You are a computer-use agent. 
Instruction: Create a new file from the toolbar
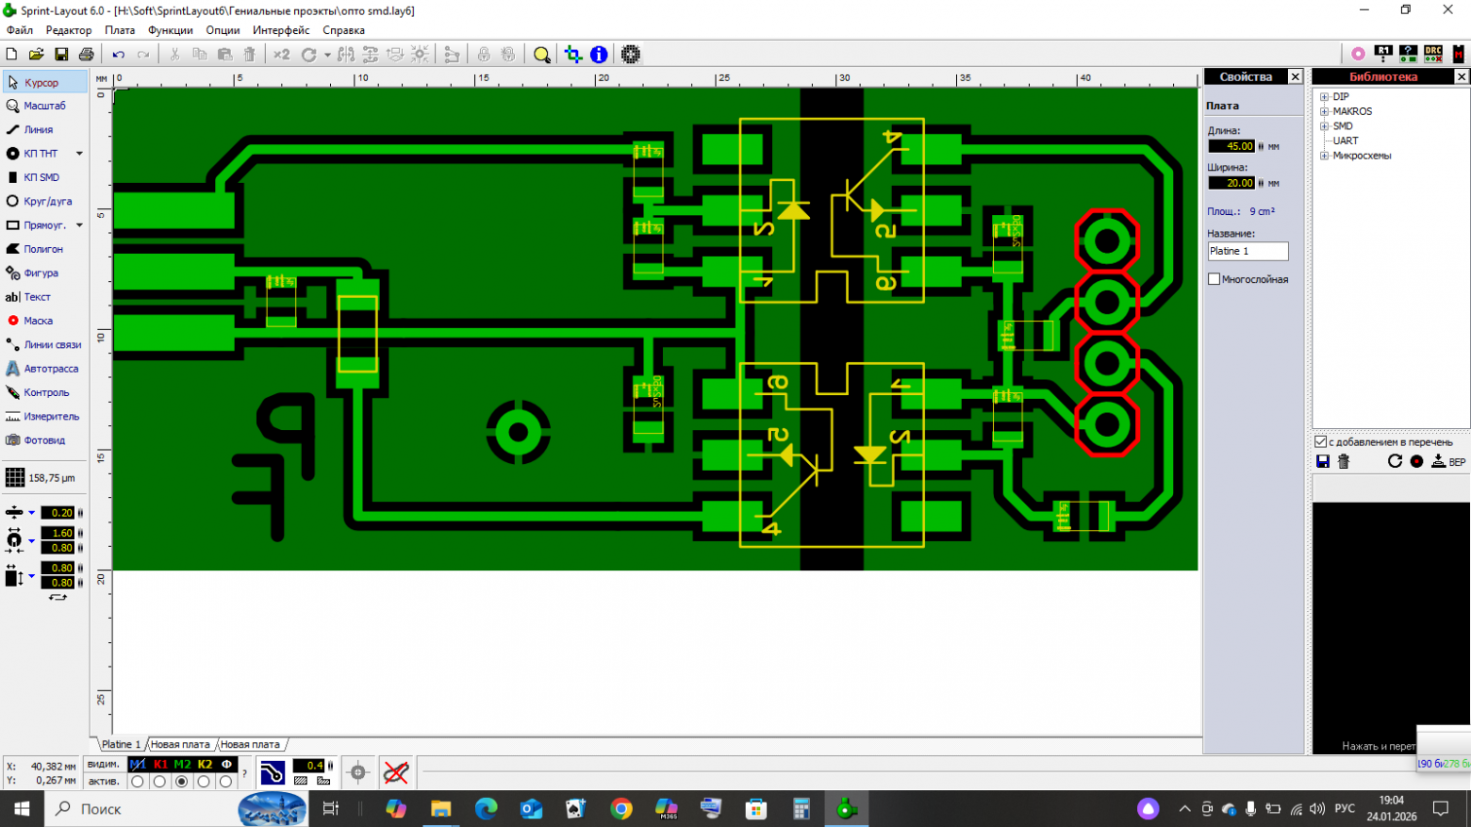[11, 55]
